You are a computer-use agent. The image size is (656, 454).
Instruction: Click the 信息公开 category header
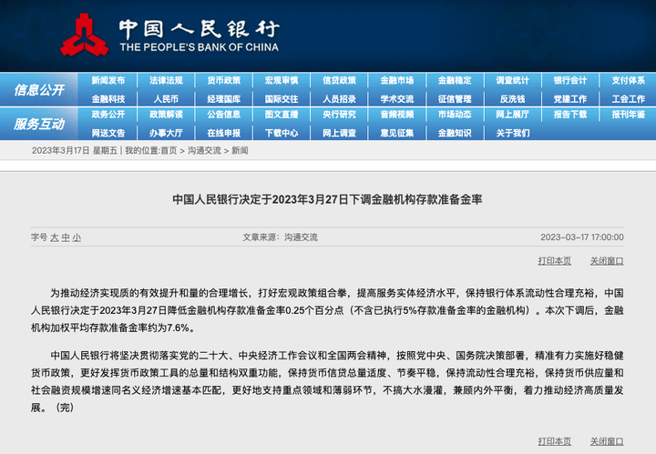point(39,89)
